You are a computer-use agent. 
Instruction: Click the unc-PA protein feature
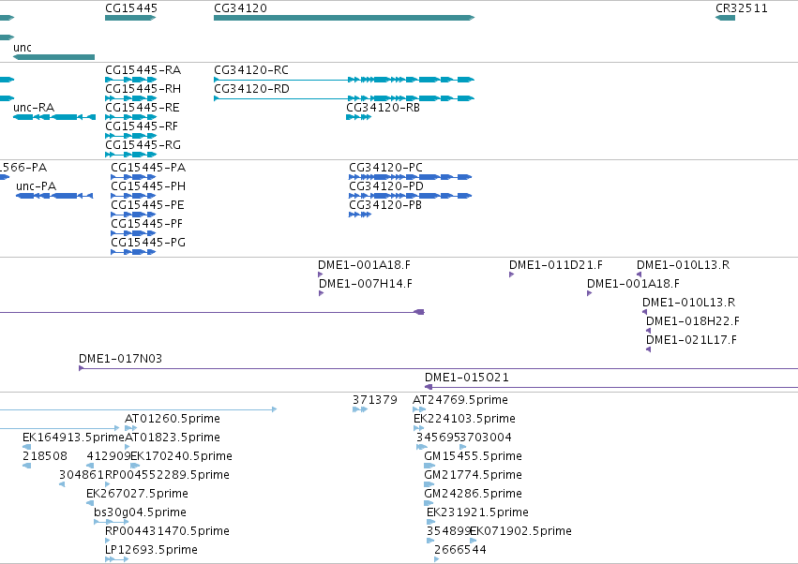(54, 197)
